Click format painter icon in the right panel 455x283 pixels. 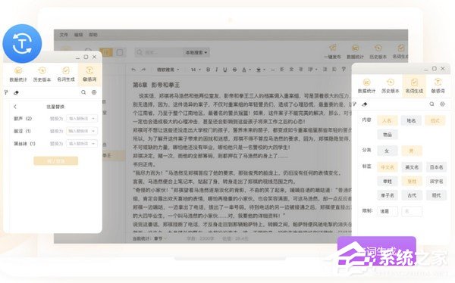(355, 104)
